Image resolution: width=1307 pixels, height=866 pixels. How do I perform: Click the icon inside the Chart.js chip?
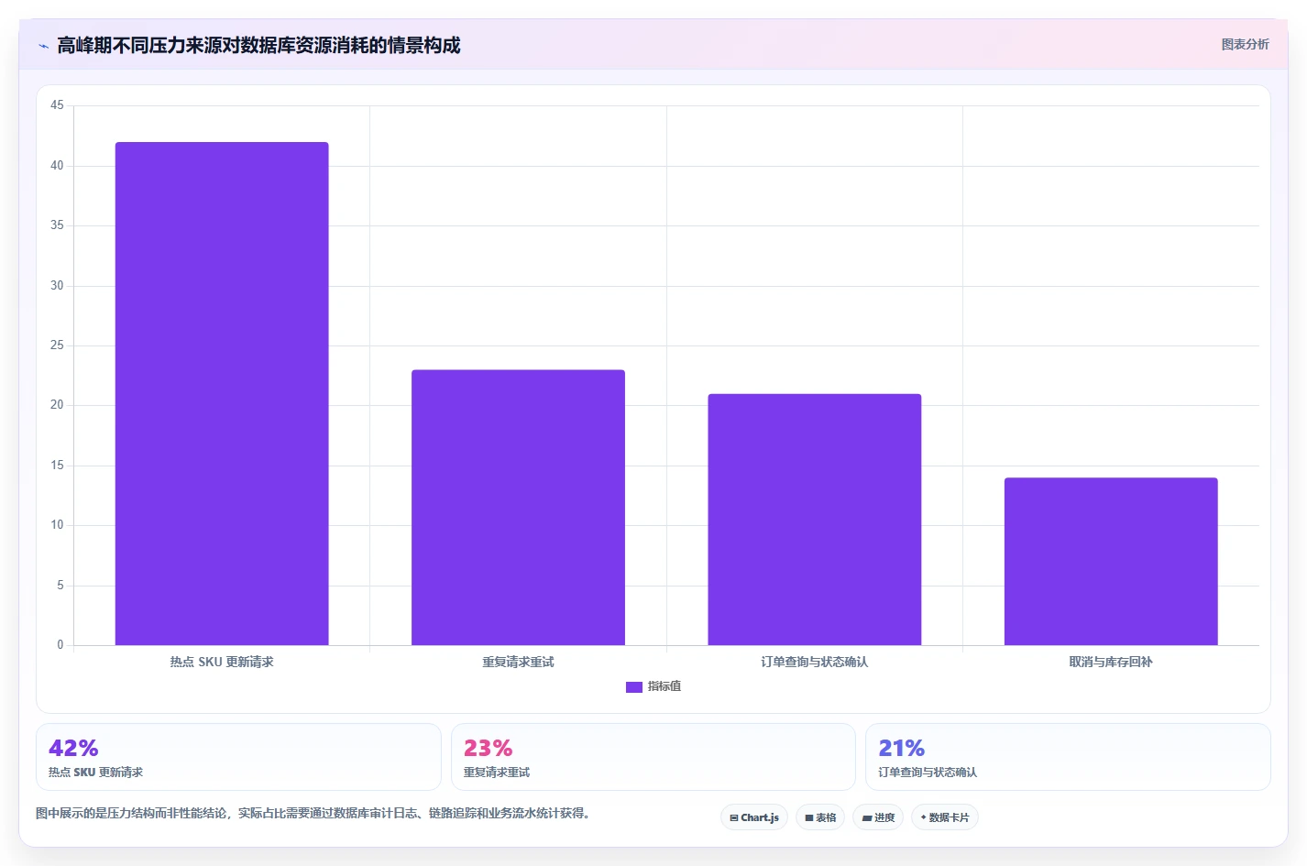coord(733,817)
